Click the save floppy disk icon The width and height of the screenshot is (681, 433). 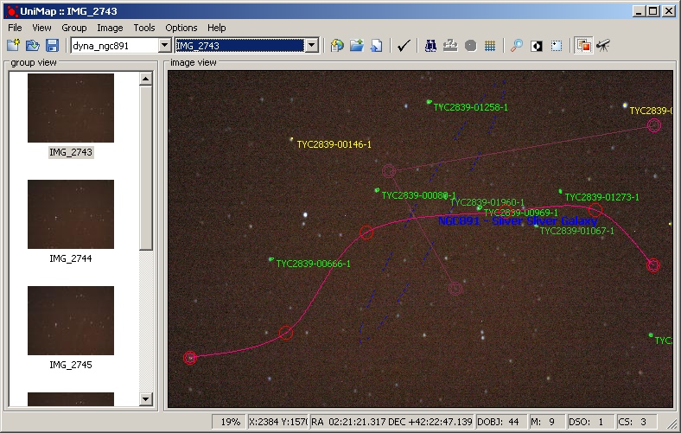point(52,45)
